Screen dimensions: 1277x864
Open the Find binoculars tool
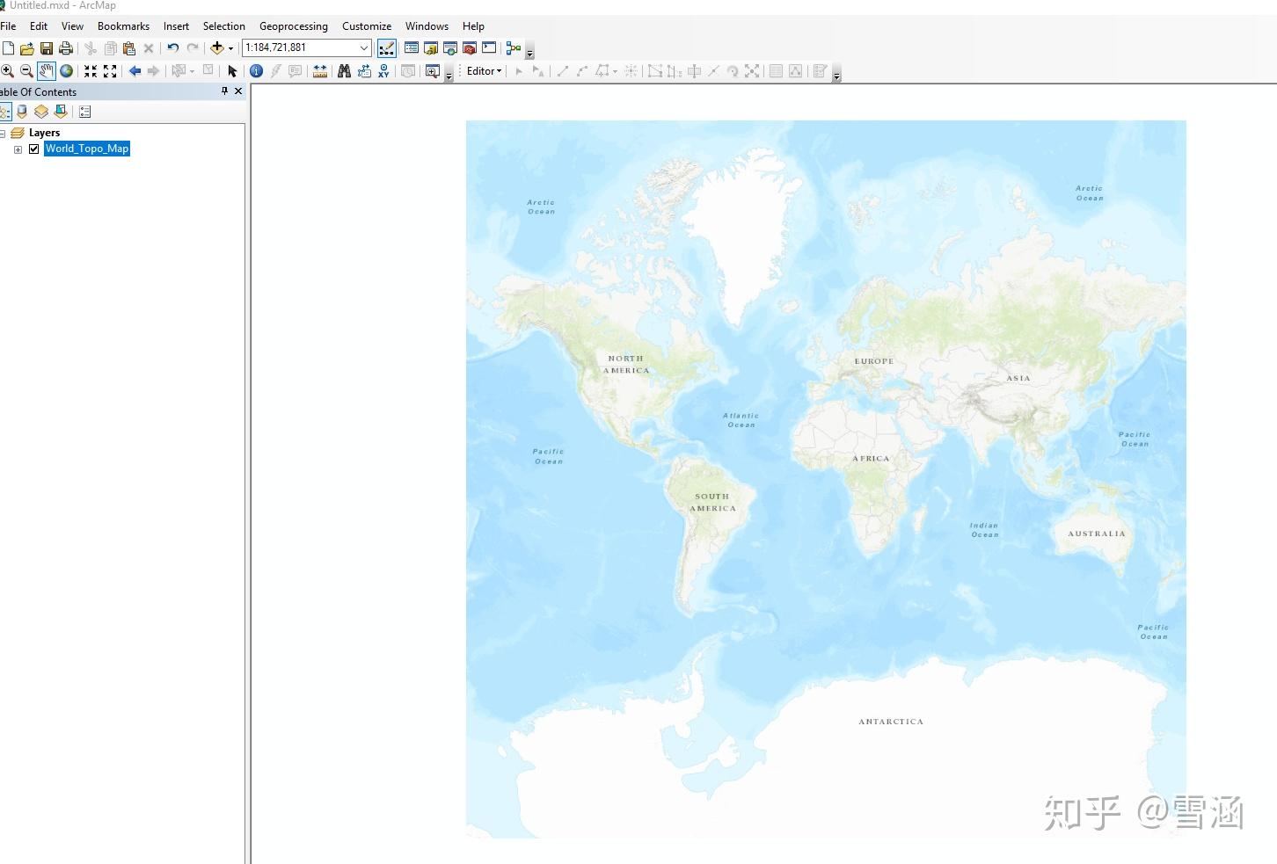click(x=344, y=71)
